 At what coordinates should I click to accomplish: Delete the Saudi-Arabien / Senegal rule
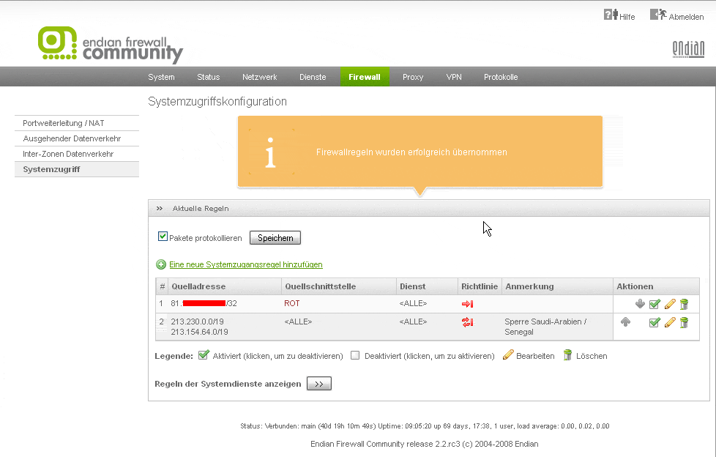coord(684,322)
